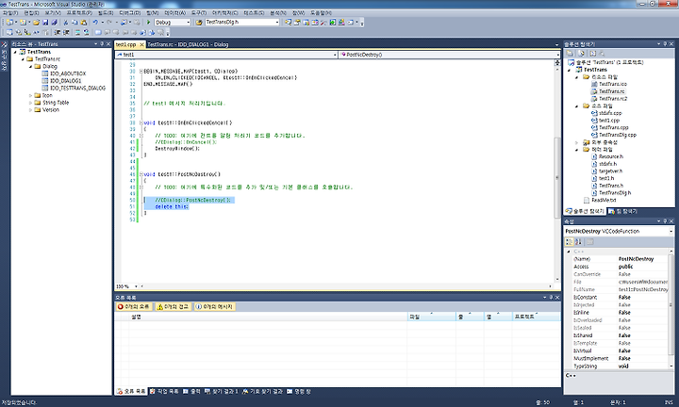Click the Properties icon in Solution Explorer toolbar
The height and width of the screenshot is (407, 679).
570,54
